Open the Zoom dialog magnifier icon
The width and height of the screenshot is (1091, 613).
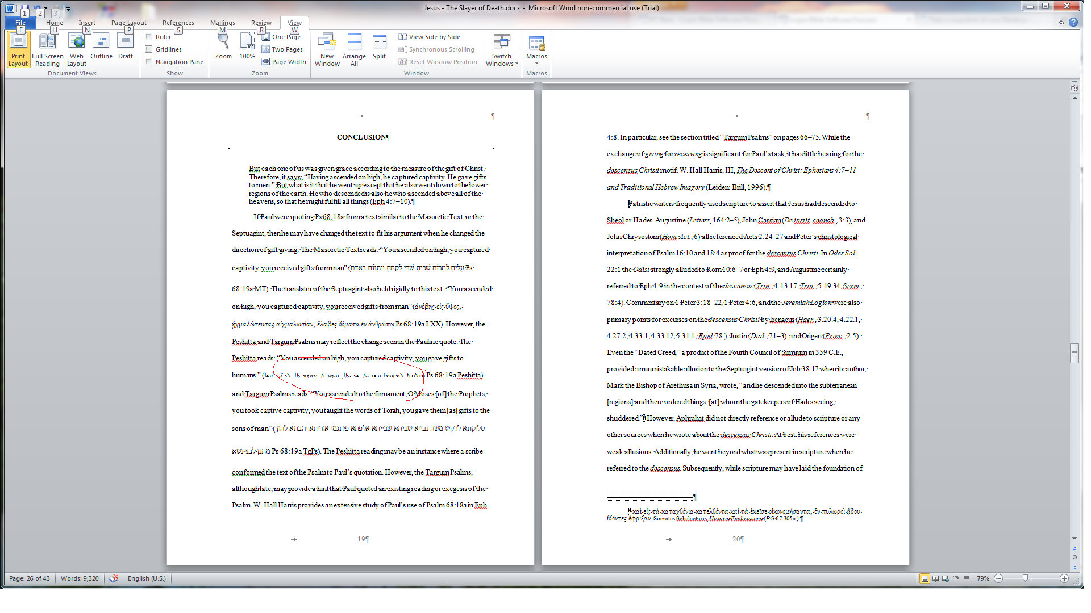tap(223, 43)
